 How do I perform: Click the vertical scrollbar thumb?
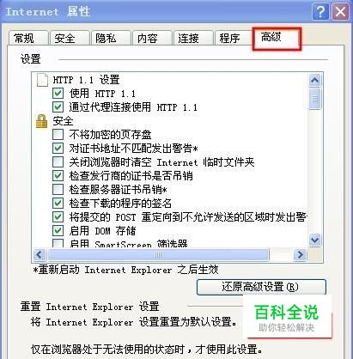coord(315,99)
